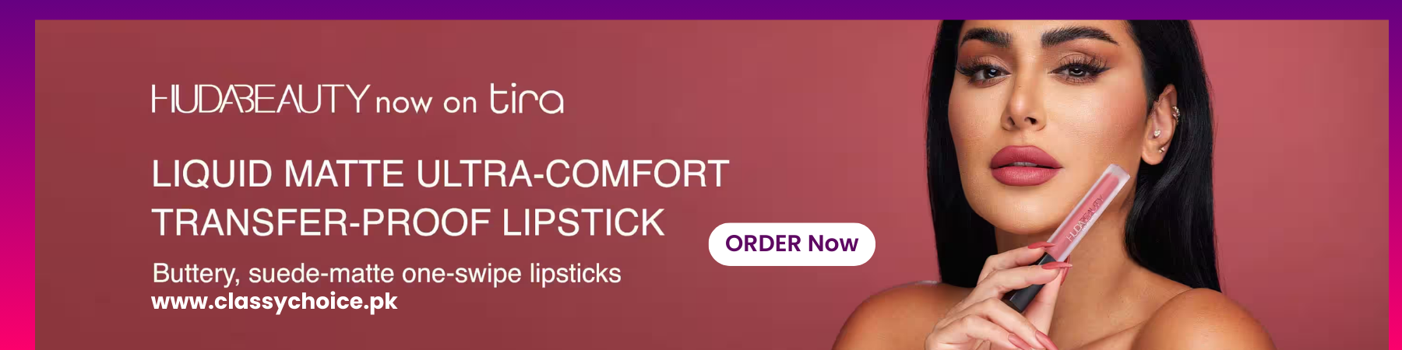Click the 'now on' text between logos

point(426,102)
